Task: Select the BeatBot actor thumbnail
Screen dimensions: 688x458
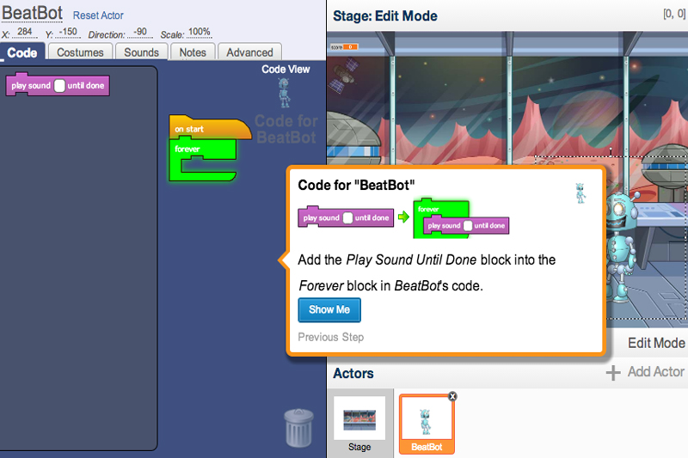Action: click(426, 421)
